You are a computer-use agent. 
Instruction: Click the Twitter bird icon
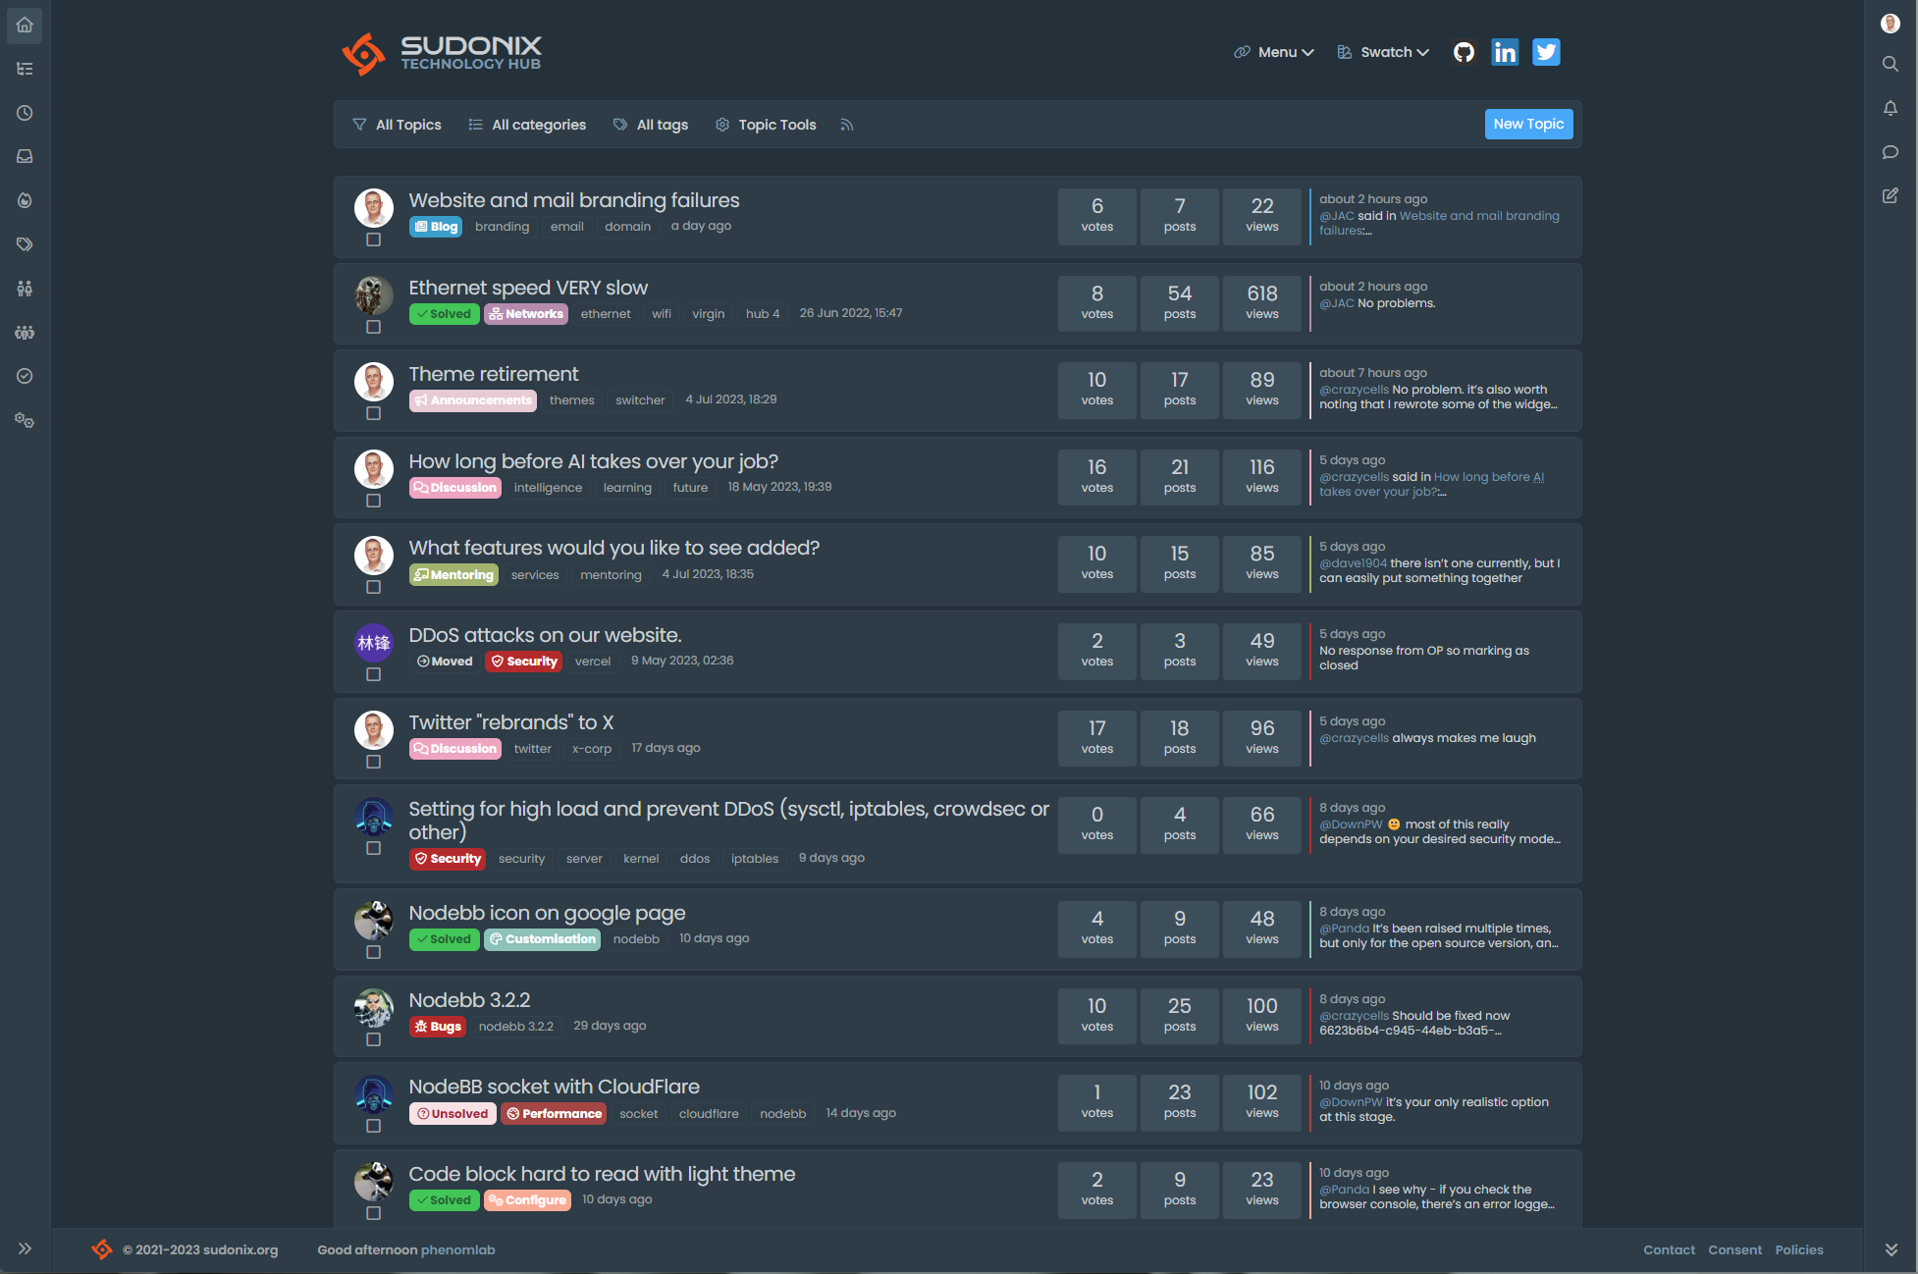click(x=1546, y=52)
